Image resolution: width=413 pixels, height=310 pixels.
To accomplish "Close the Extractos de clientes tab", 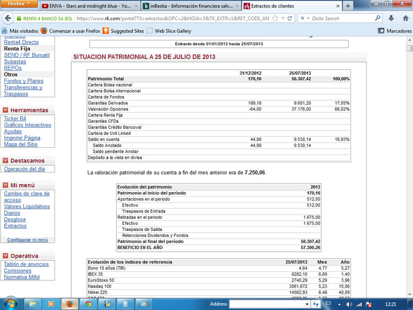I will tap(334, 6).
